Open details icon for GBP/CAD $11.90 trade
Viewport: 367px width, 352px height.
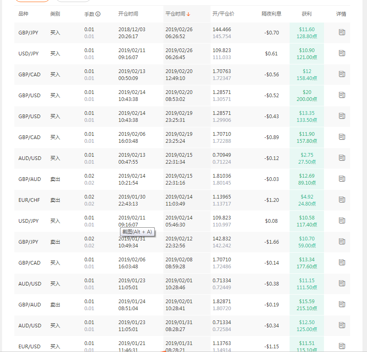[342, 137]
